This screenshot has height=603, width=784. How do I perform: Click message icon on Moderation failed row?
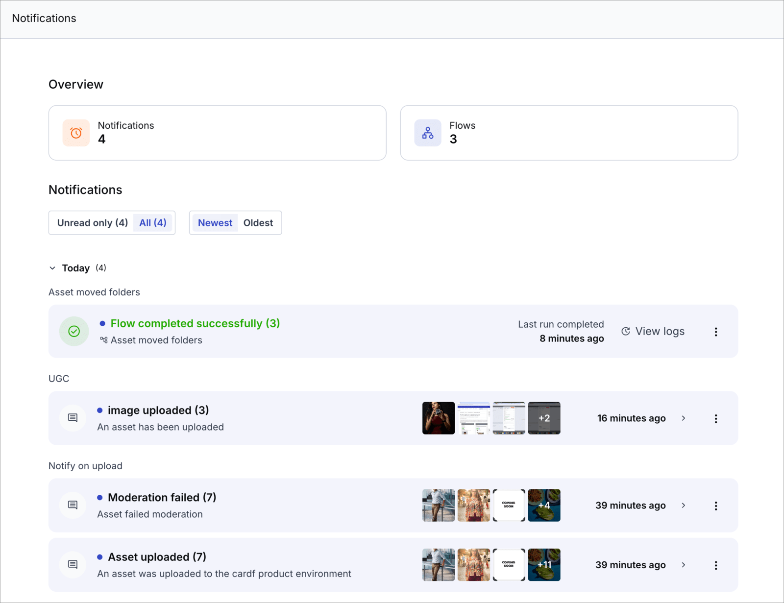pos(73,505)
